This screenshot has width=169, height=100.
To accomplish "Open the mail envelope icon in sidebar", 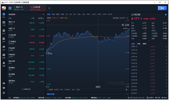I will click(x=4, y=83).
